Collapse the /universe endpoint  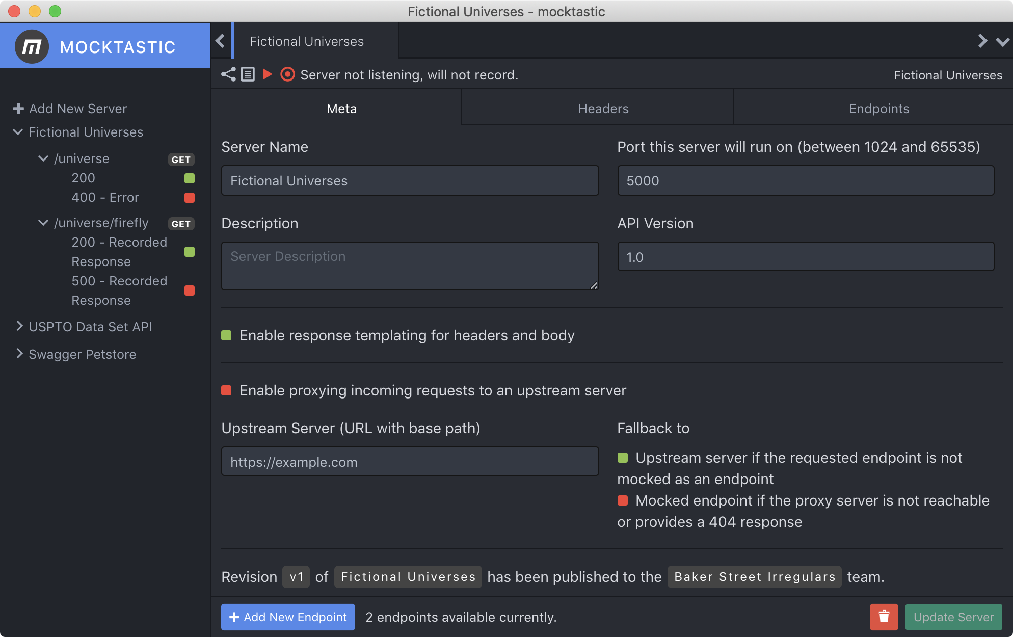[x=43, y=158]
